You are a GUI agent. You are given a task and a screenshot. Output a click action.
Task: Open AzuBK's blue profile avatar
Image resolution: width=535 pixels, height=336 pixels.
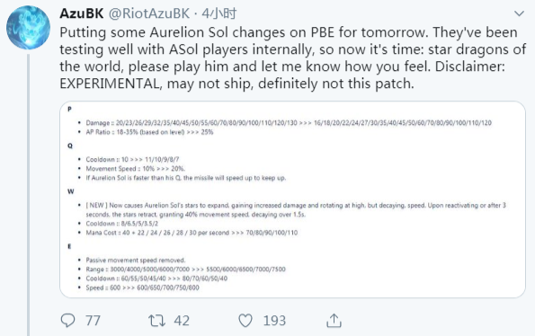[x=28, y=27]
